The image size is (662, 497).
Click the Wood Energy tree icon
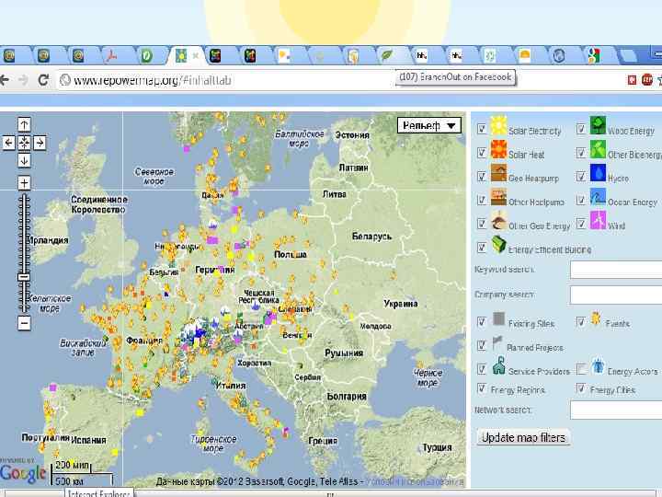[x=598, y=125]
